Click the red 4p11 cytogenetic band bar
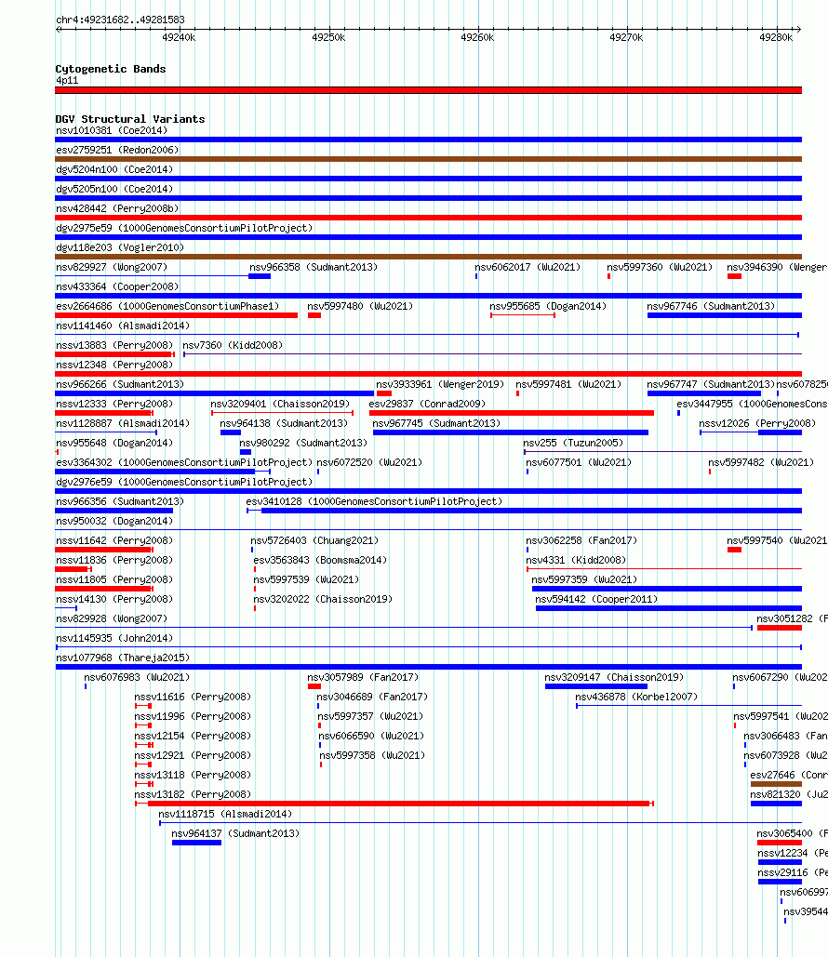This screenshot has width=828, height=957. (x=428, y=90)
